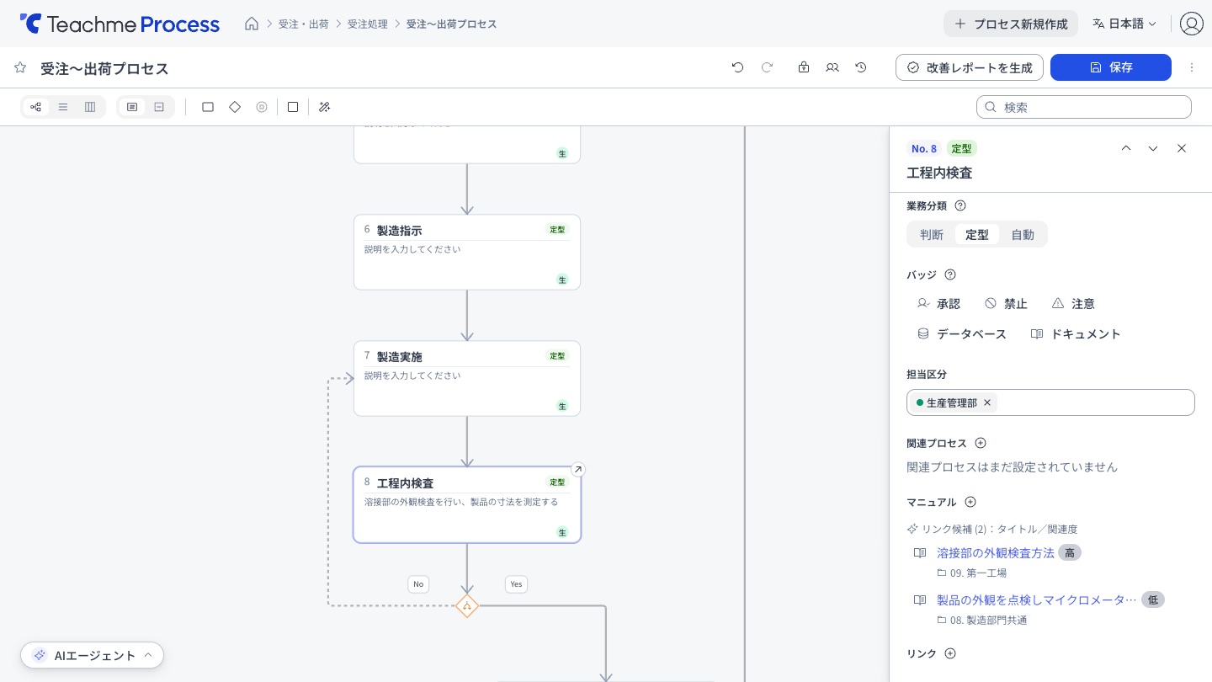Switch to column swimlane view
The image size is (1212, 682).
pyautogui.click(x=90, y=107)
